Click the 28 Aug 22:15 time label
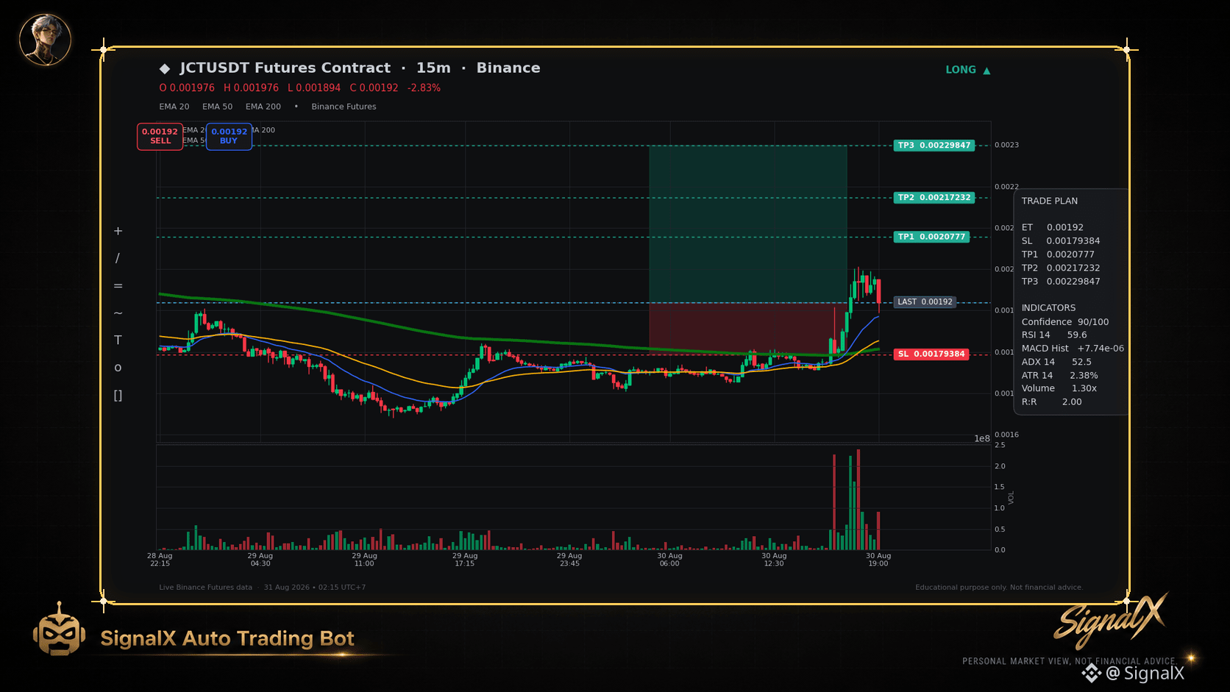 (x=160, y=560)
